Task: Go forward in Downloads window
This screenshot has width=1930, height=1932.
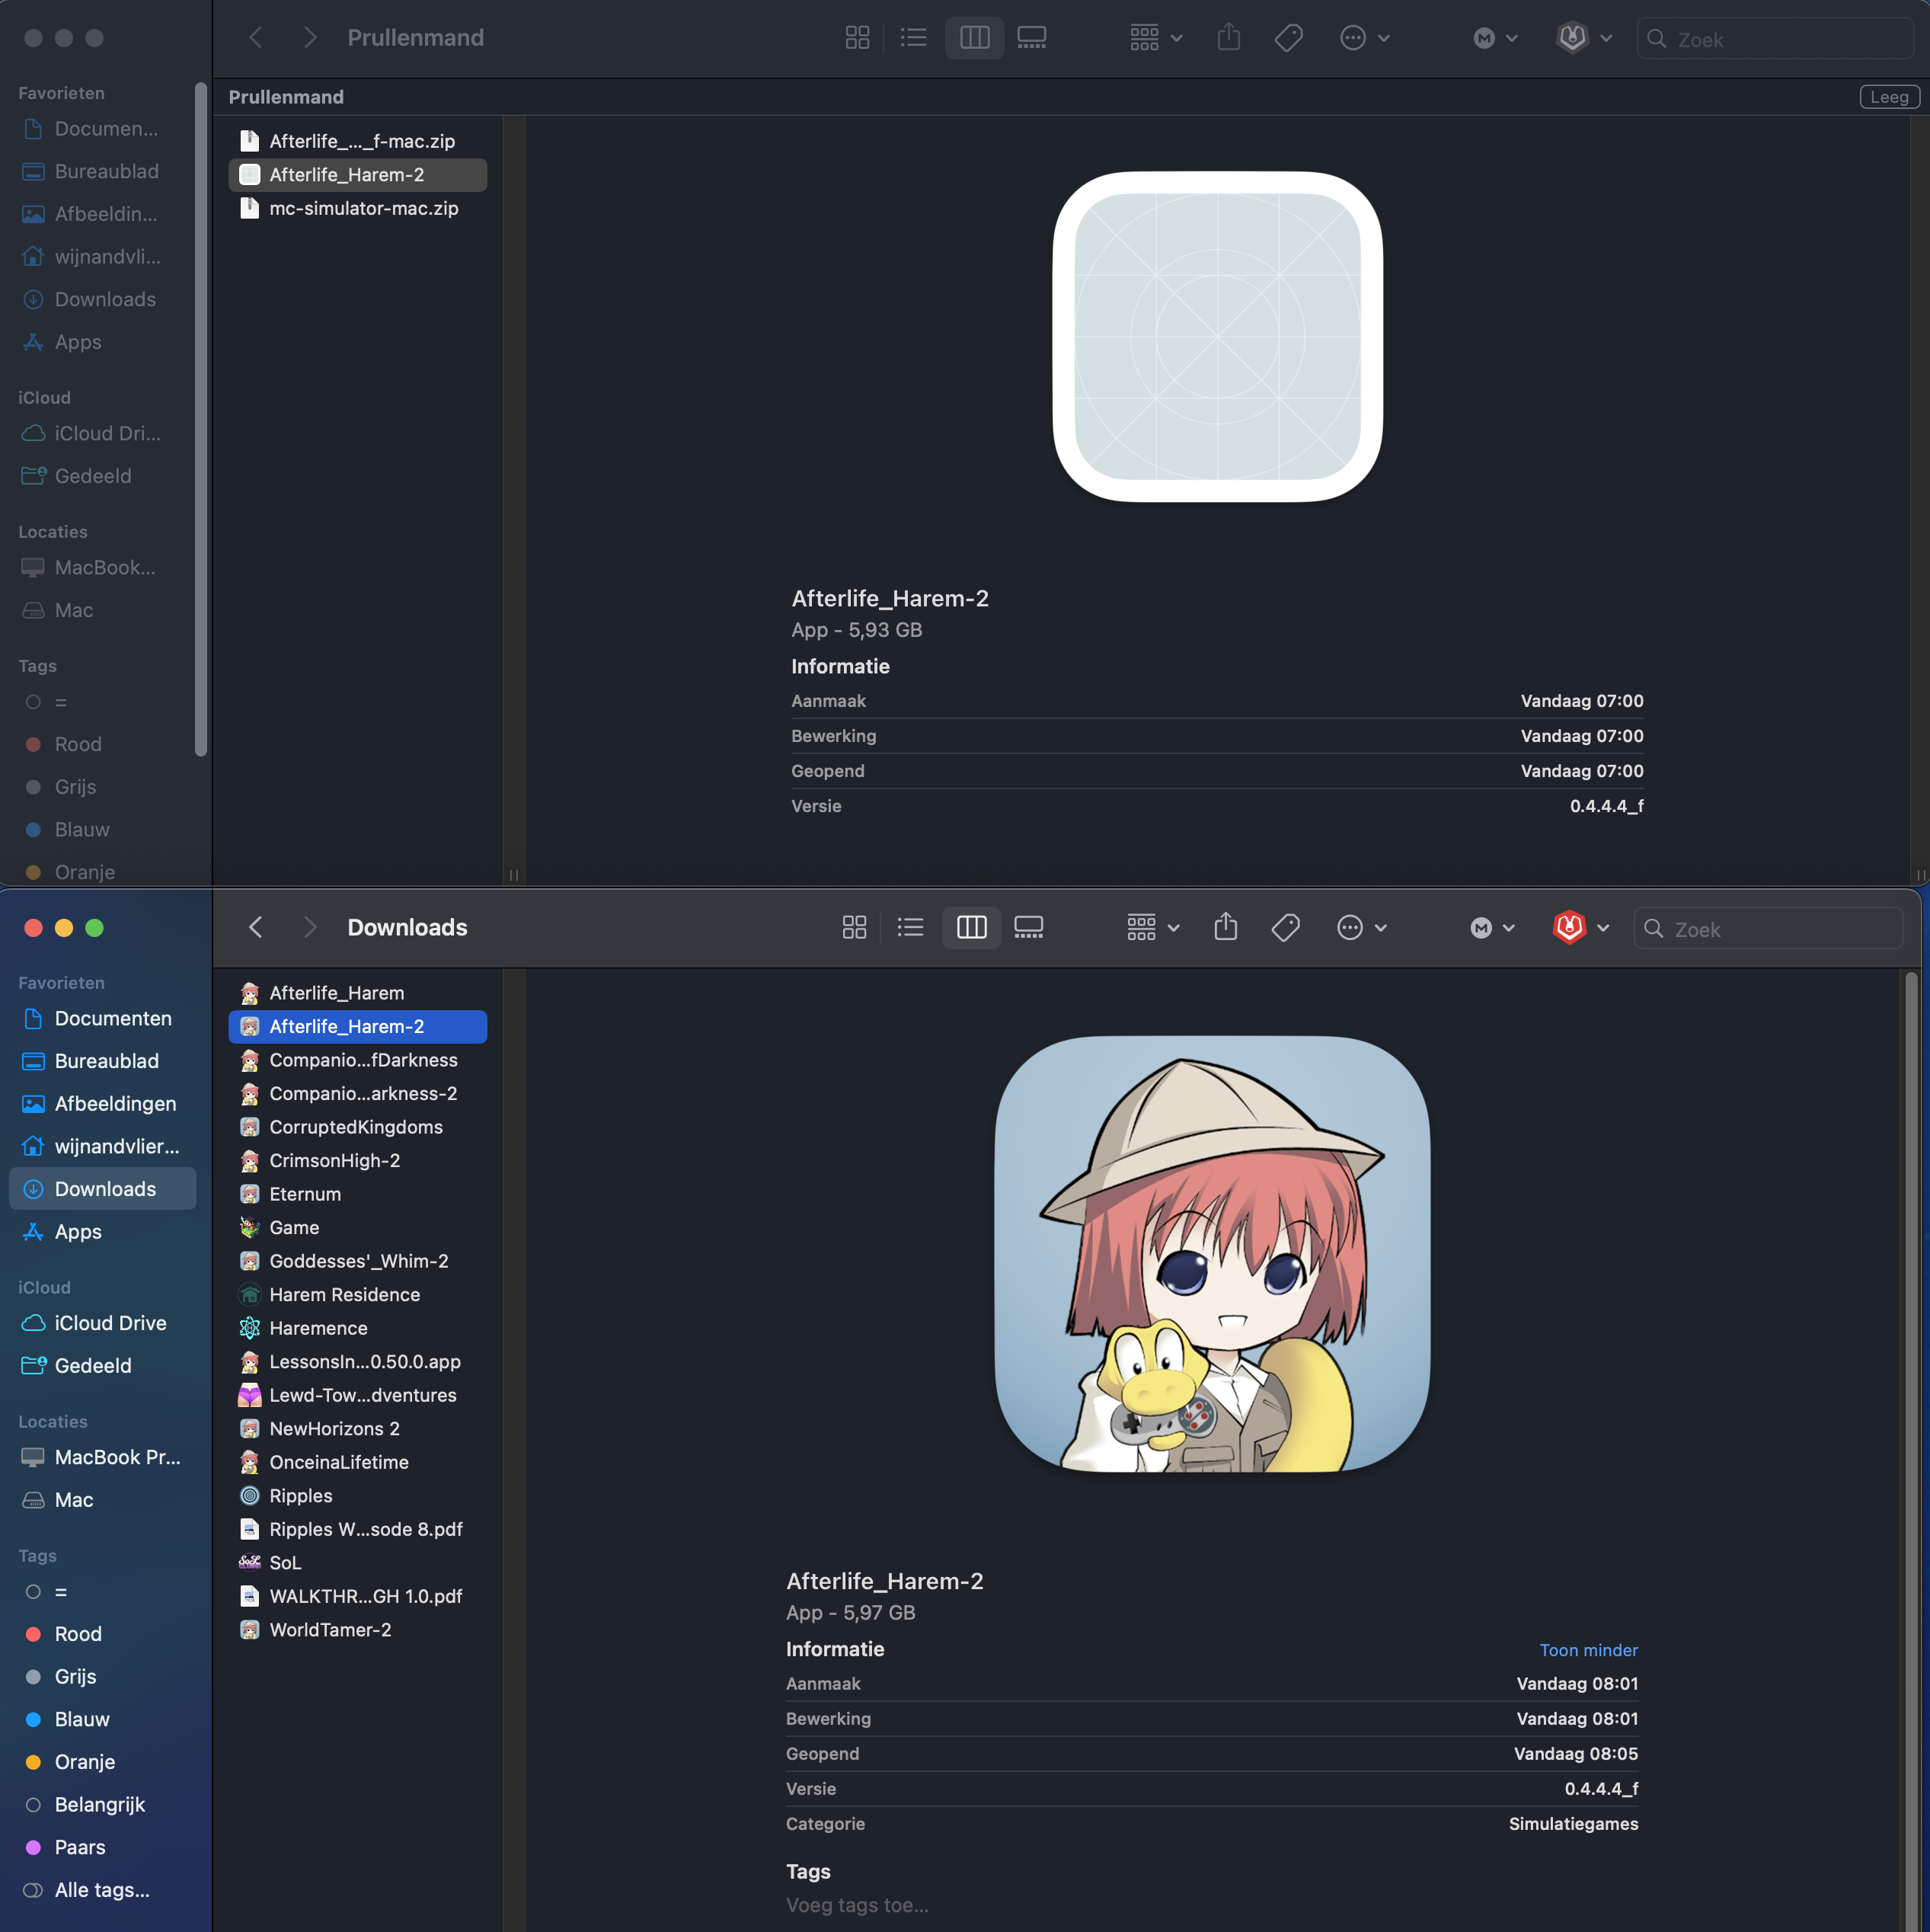Action: pyautogui.click(x=310, y=927)
